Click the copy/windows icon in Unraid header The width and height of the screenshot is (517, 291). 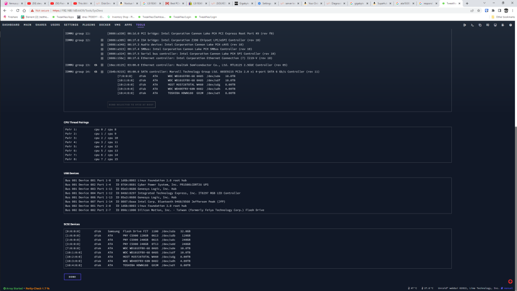point(480,25)
